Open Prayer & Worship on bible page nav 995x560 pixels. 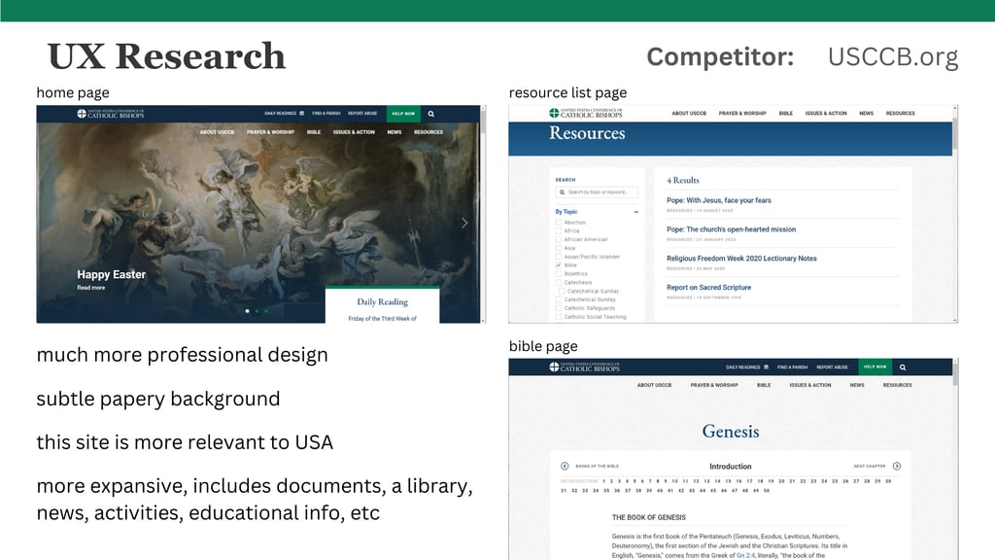(x=714, y=385)
